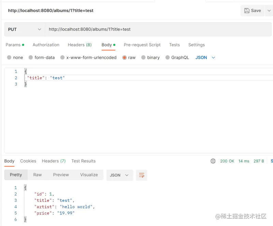Viewport: 273px width, 226px height.
Task: Choose x-www-form-urlencoded body type
Action: (88, 57)
